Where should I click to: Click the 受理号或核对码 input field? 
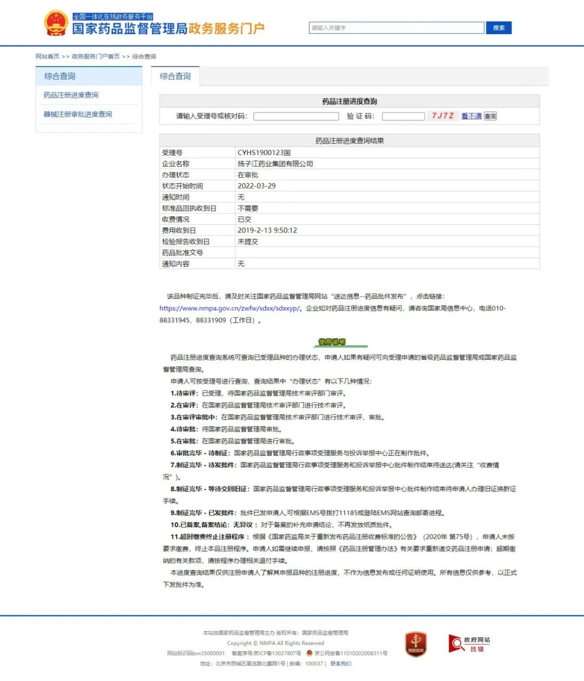(296, 116)
